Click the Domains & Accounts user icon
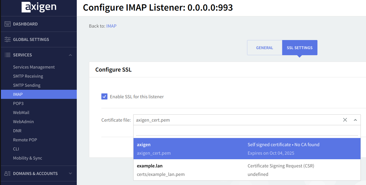 point(8,173)
